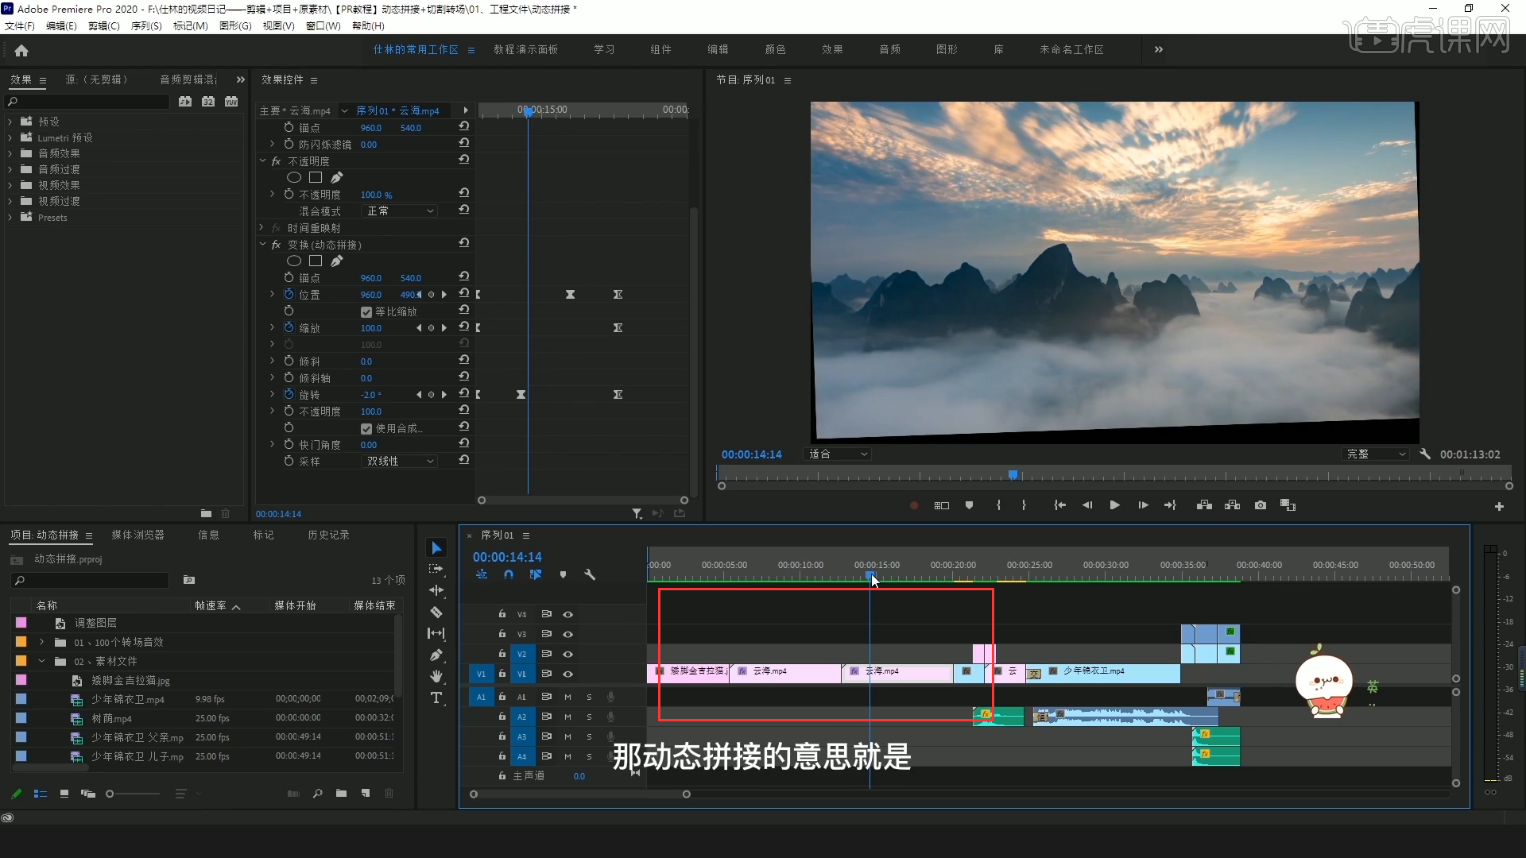Click New Item icon in project panel
Image resolution: width=1526 pixels, height=858 pixels.
366,793
